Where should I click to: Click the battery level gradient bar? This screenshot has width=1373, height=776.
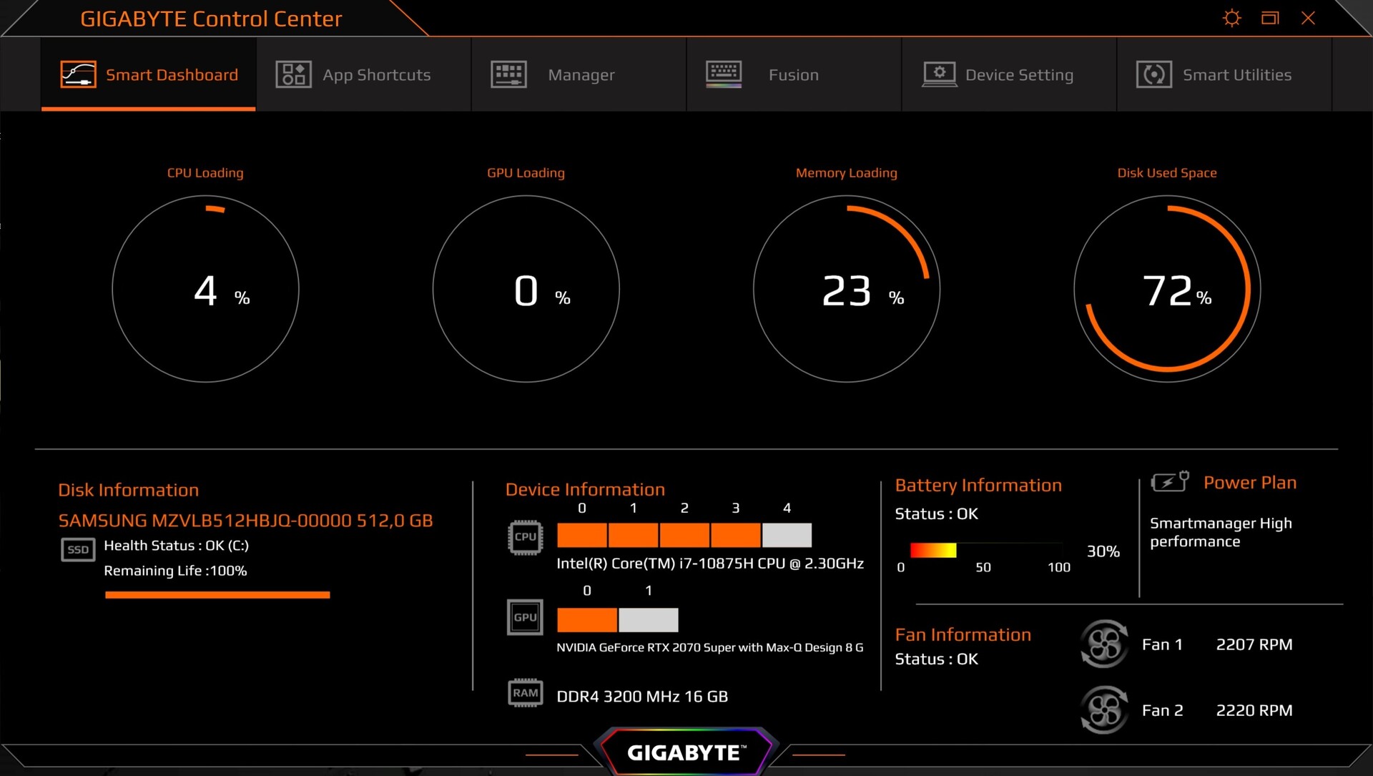click(x=932, y=550)
